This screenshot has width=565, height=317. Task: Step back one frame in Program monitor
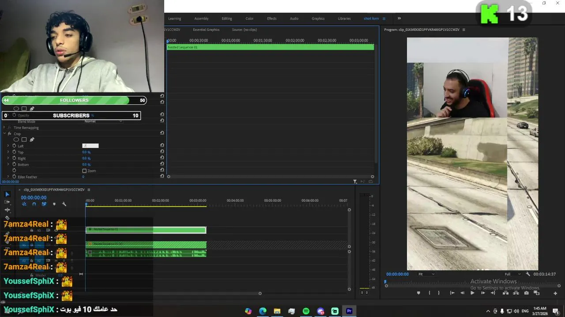pos(462,293)
